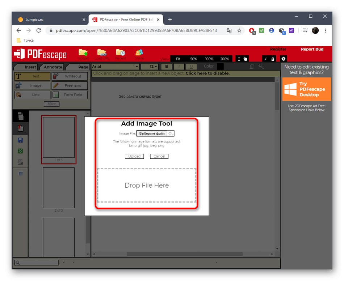Open the Upload file icon in the toolbar

(x=83, y=53)
